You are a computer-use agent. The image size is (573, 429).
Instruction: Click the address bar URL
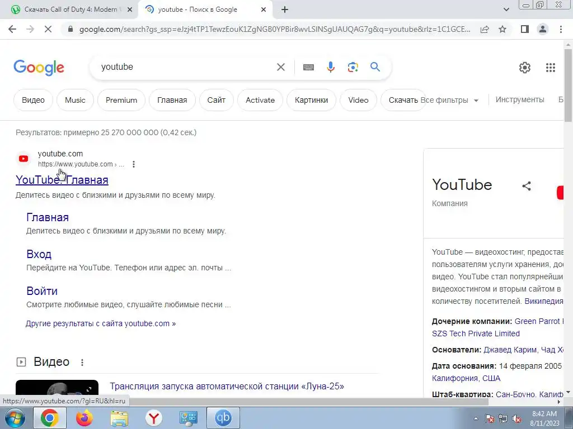(274, 29)
